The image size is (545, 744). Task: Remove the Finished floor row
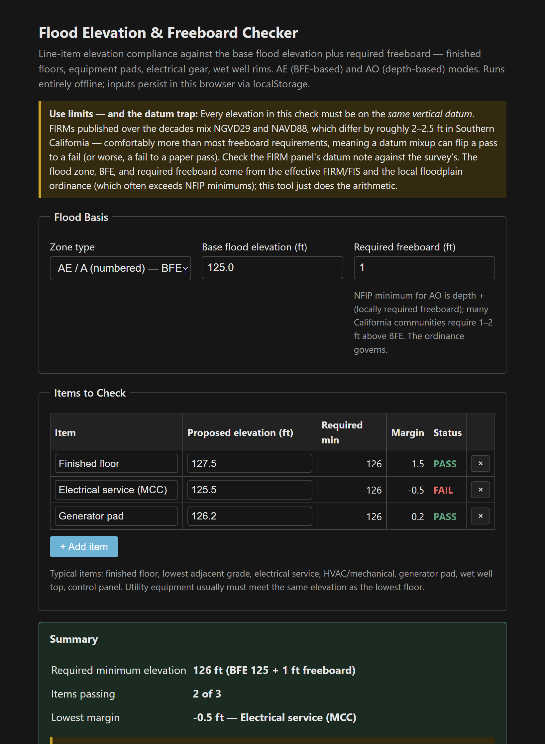point(480,463)
